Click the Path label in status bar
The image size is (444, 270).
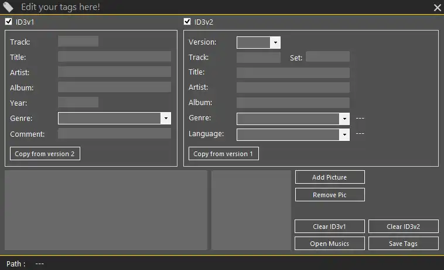[x=16, y=264]
